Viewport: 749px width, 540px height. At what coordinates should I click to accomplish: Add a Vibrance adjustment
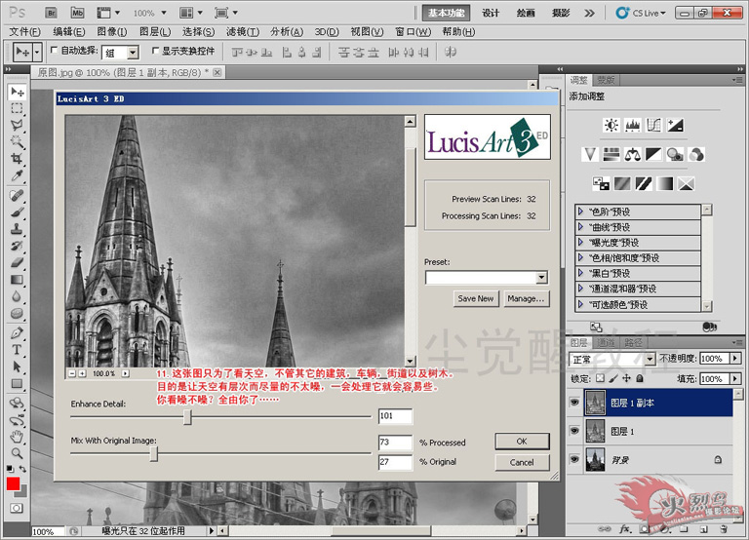point(590,154)
